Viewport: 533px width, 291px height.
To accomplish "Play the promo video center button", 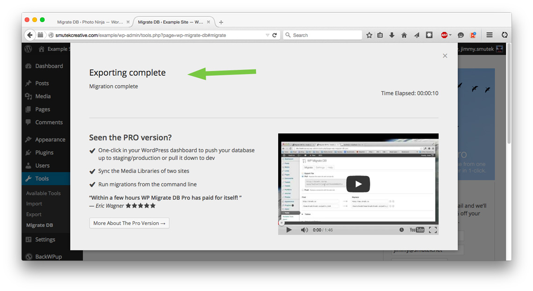I will (x=358, y=184).
